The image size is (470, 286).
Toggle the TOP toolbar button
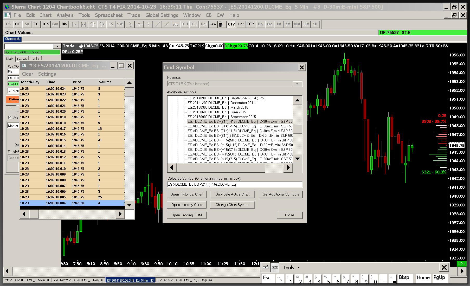tap(250, 24)
